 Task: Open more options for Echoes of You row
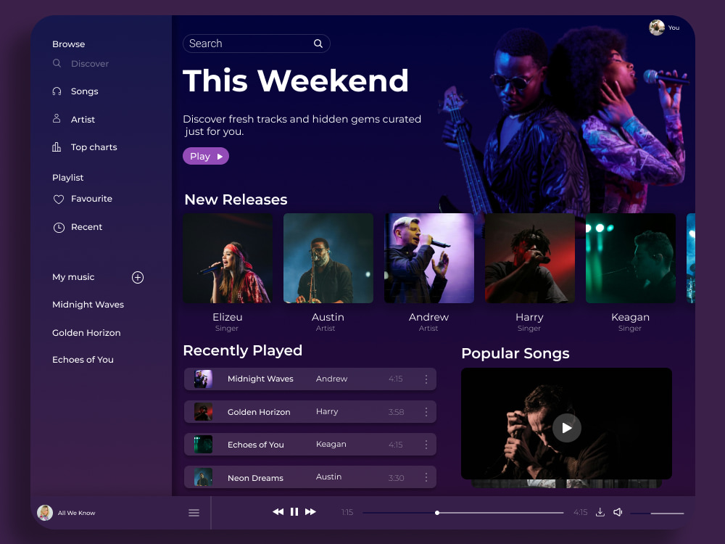pyautogui.click(x=426, y=445)
